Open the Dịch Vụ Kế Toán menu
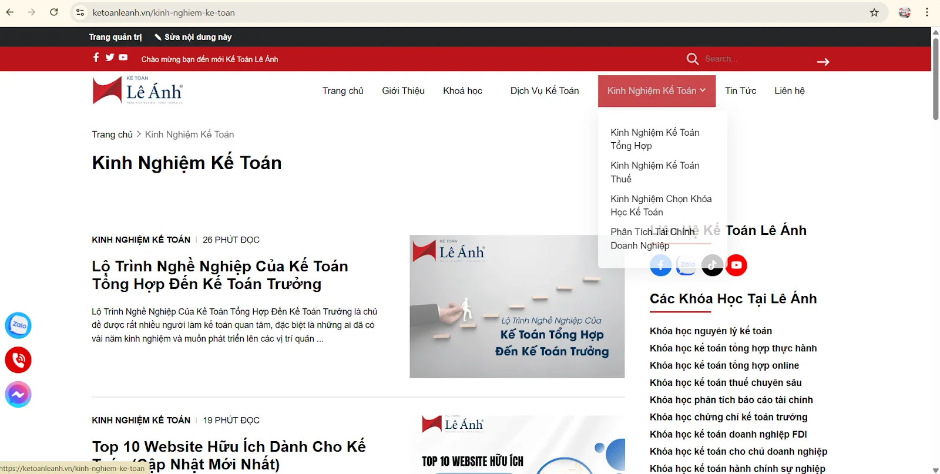 coord(544,91)
